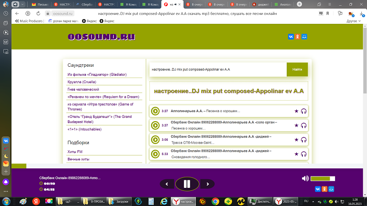Play the 3:06 'Трасса СПб-Москва' track
367x206 pixels.
(155, 140)
